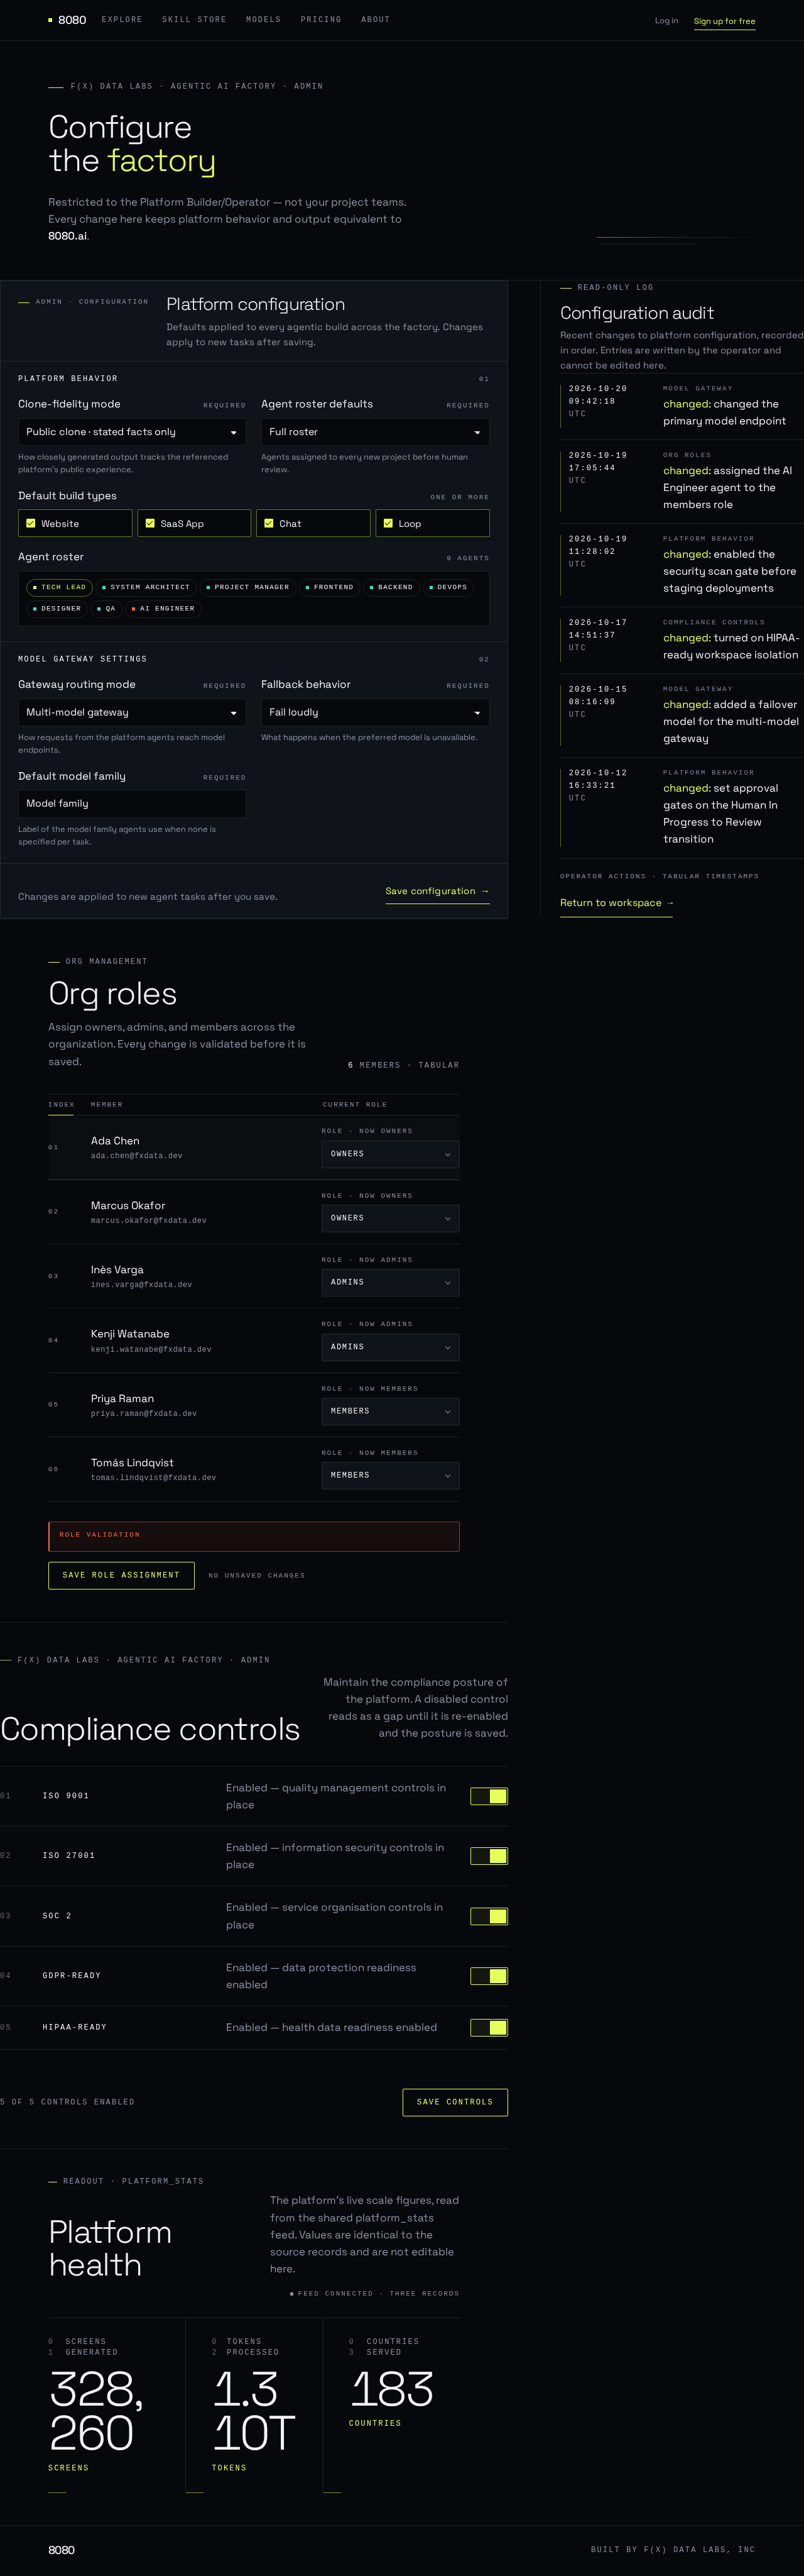This screenshot has height=2576, width=804.
Task: Click 'marcus.okafor@fxdata.dev' email text
Action: (149, 1220)
